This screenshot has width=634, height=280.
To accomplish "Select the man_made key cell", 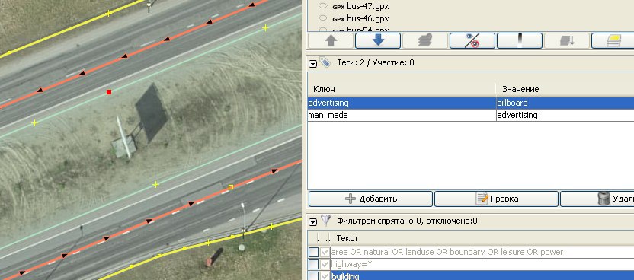I will coord(402,115).
